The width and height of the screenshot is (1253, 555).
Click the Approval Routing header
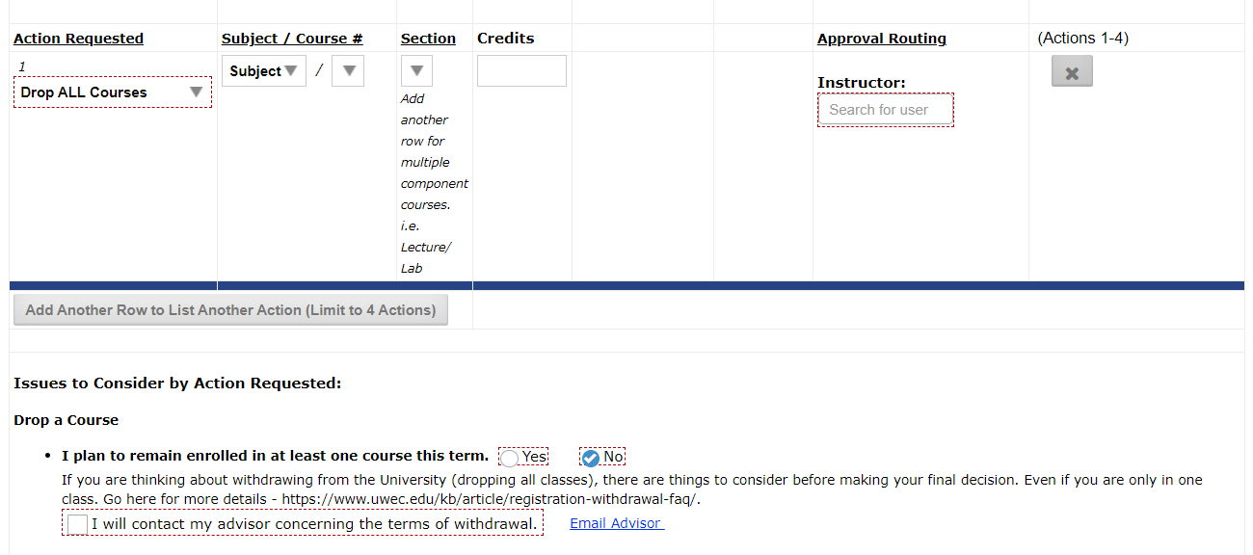click(x=881, y=39)
